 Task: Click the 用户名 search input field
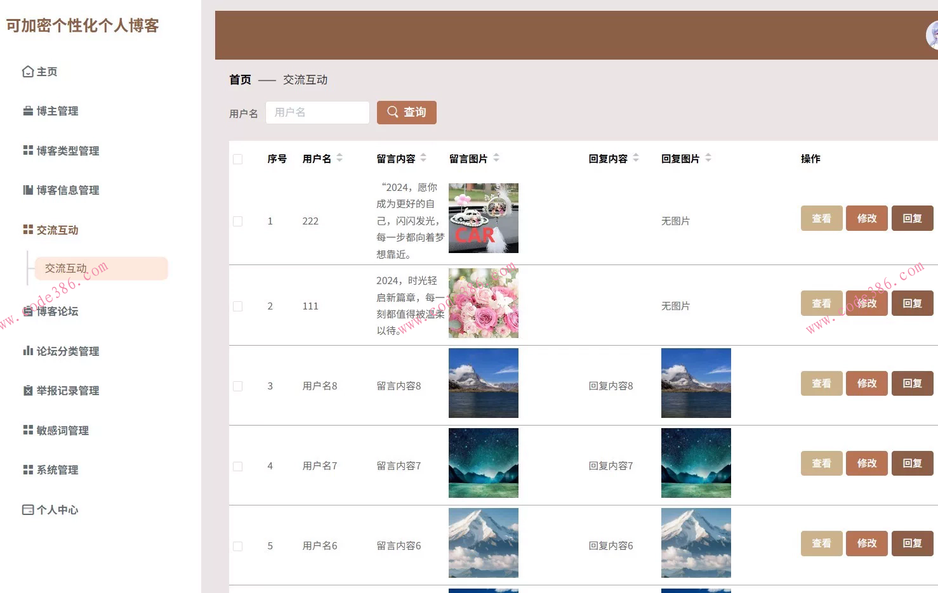[x=317, y=112]
